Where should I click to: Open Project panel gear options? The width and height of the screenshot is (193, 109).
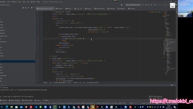tap(32, 8)
